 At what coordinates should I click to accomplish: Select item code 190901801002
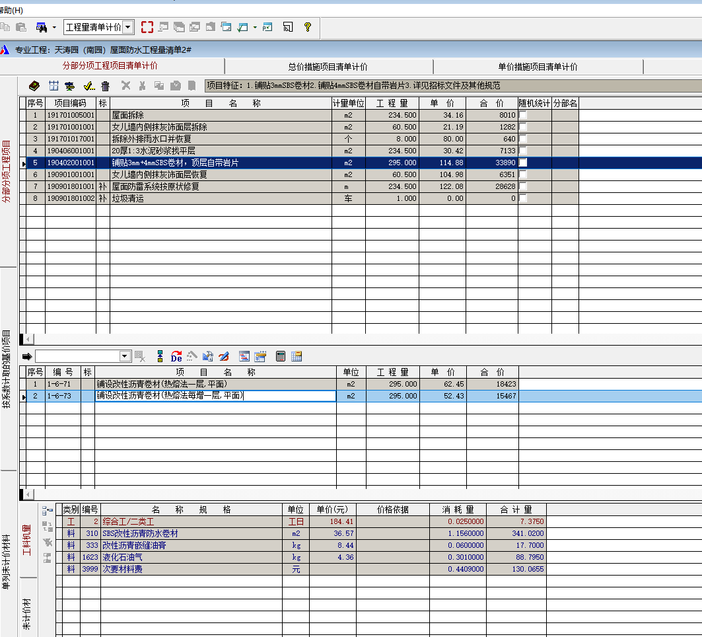pyautogui.click(x=71, y=198)
